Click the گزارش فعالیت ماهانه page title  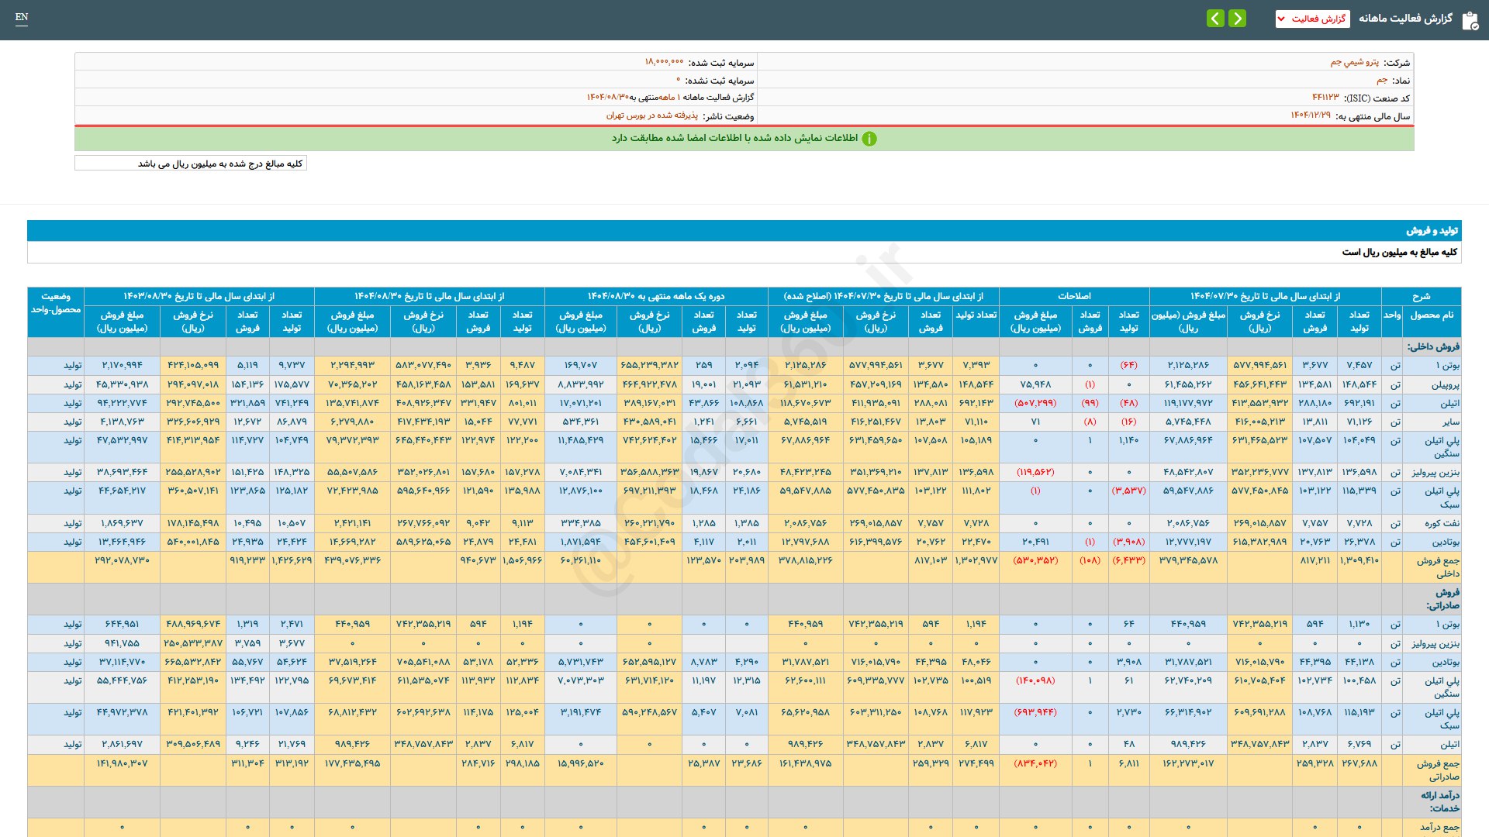click(x=1405, y=18)
